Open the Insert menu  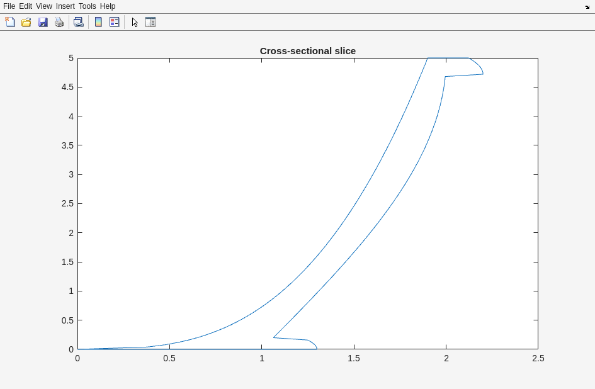click(65, 6)
